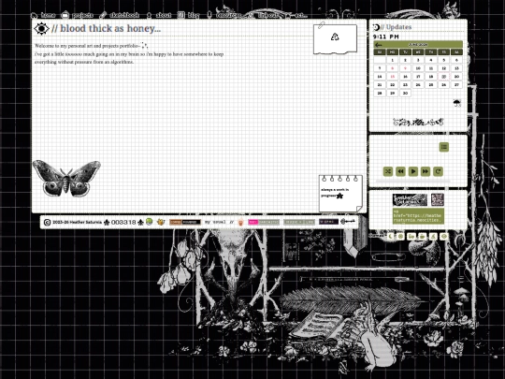Open the grey-green footer badge button

299,222
